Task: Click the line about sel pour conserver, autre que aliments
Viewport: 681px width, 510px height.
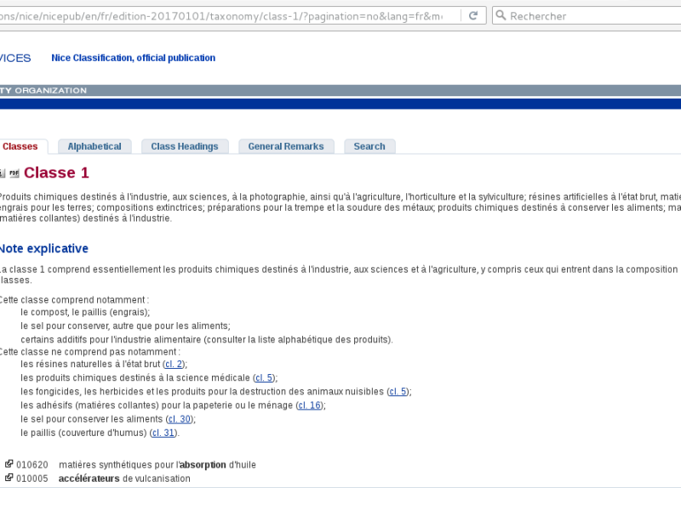Action: coord(125,326)
